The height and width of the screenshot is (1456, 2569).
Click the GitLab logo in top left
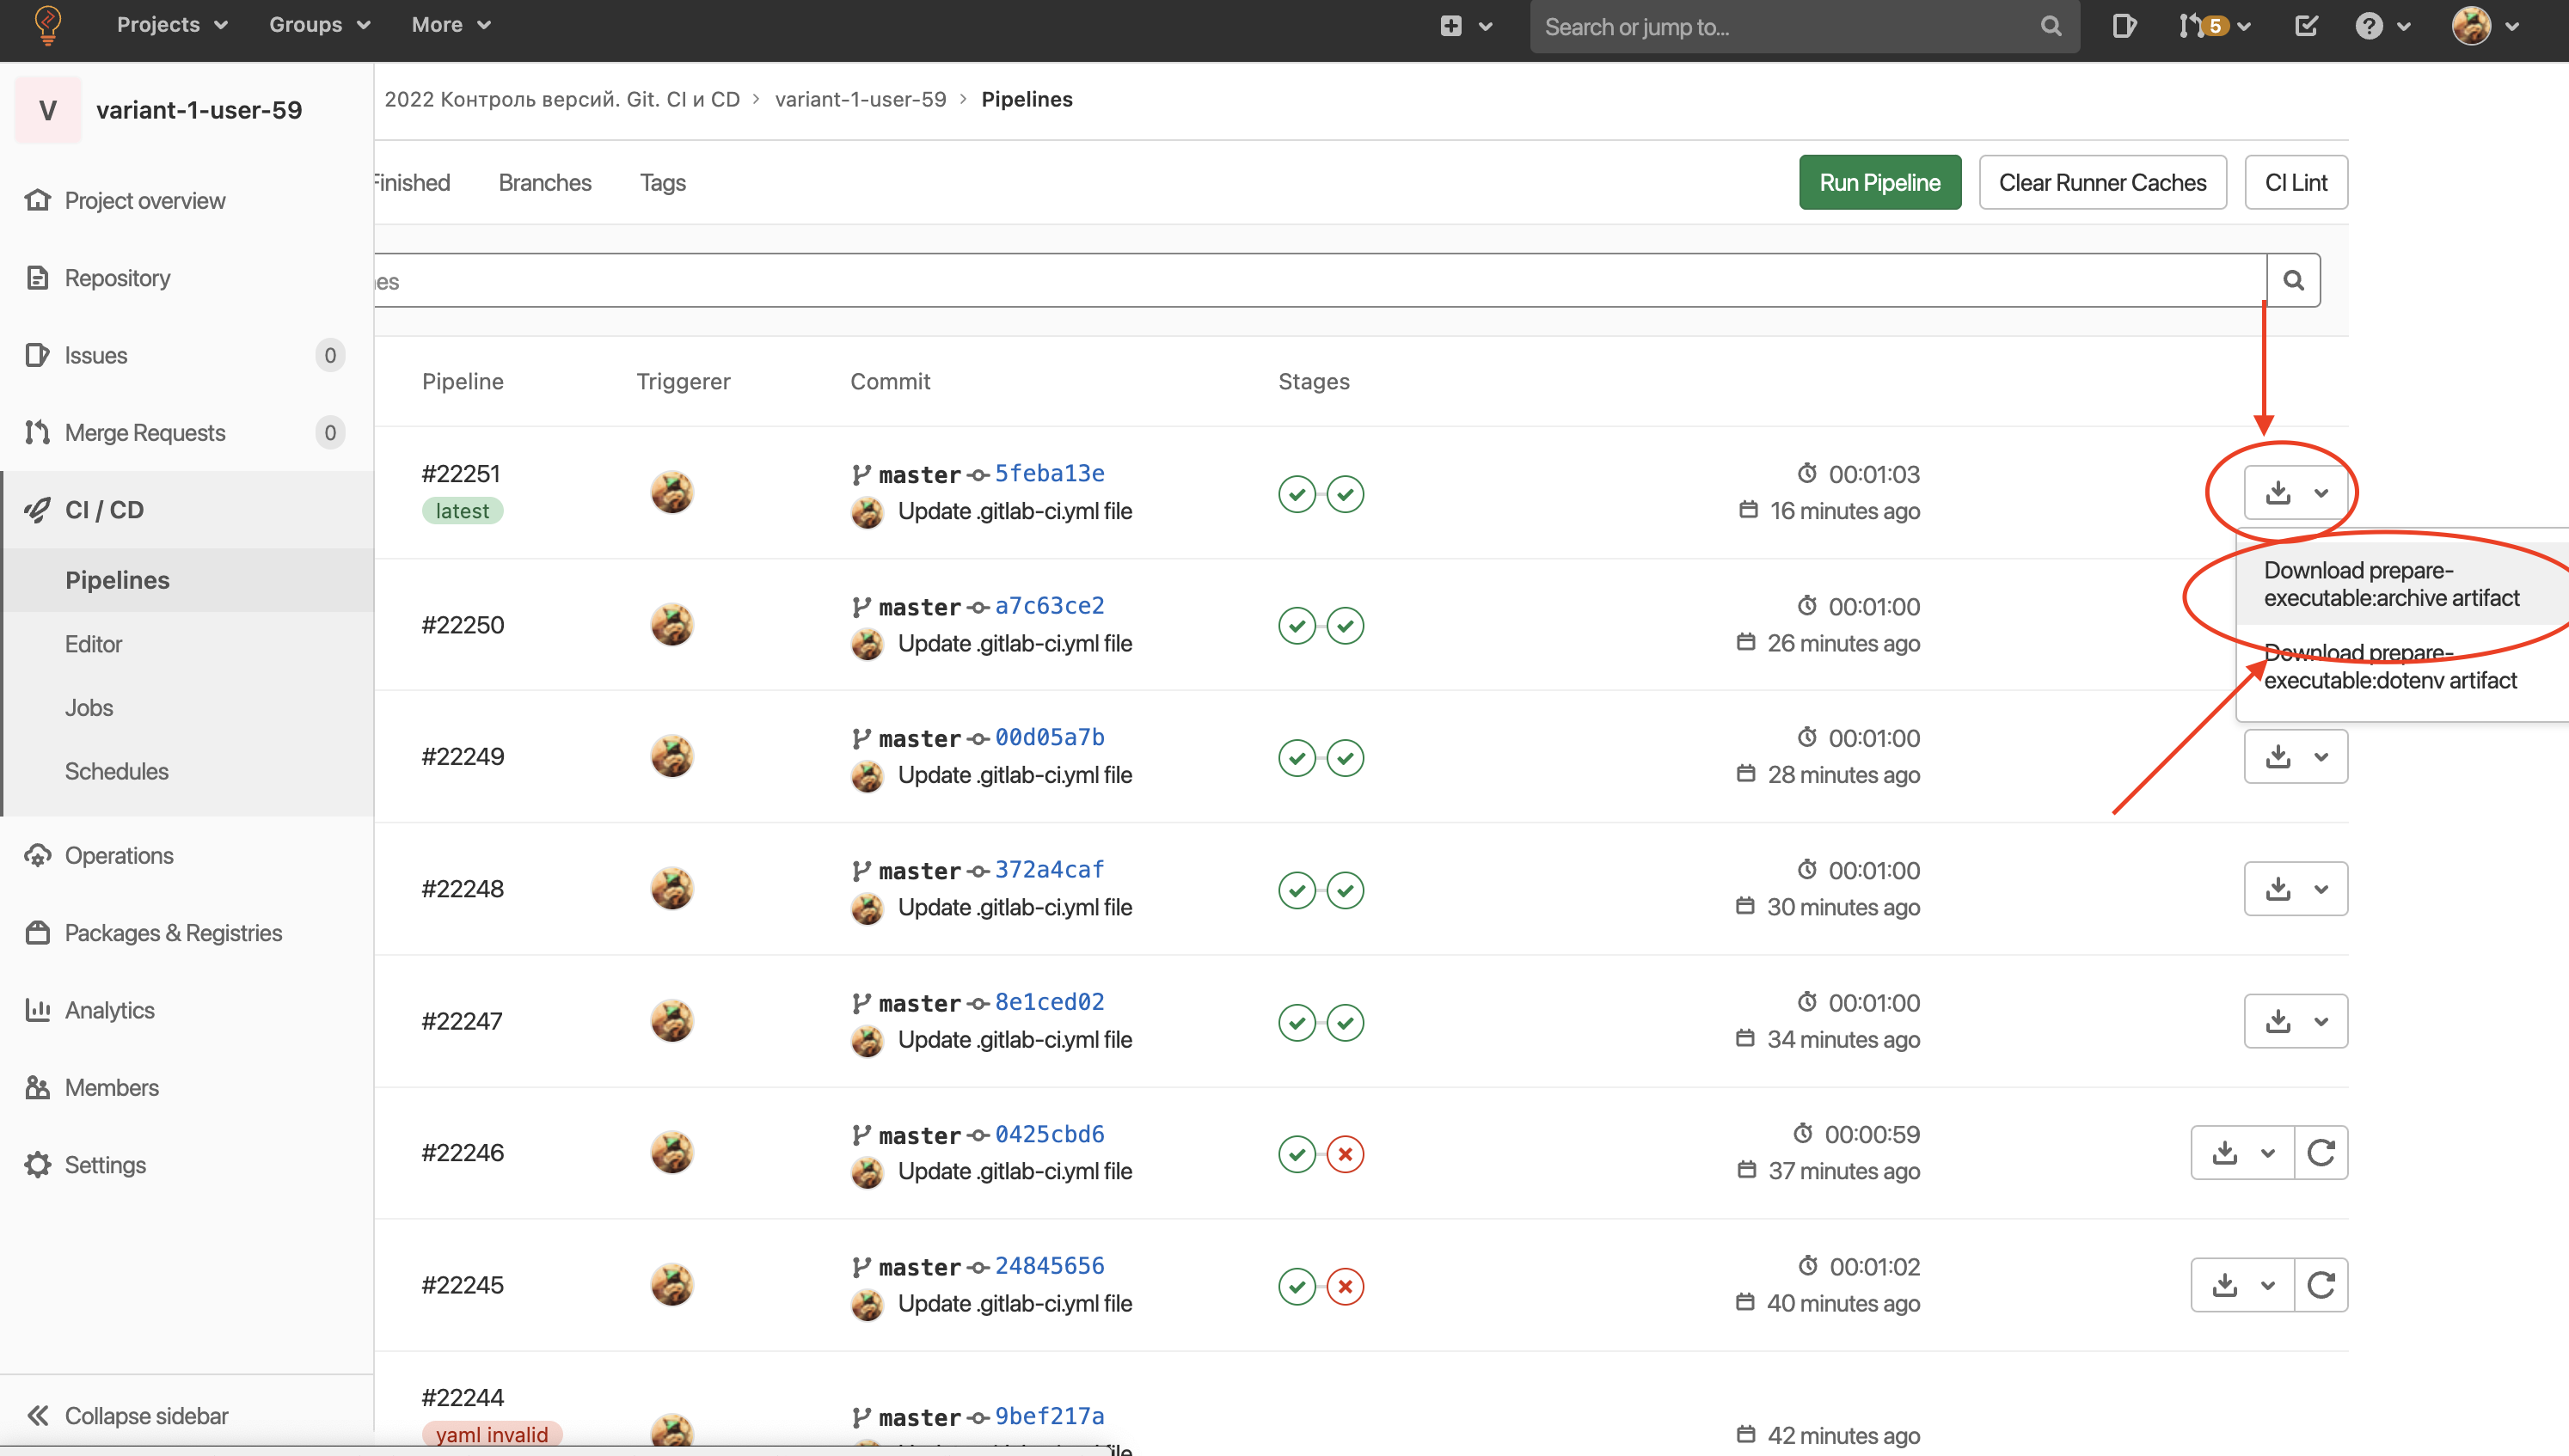(47, 25)
